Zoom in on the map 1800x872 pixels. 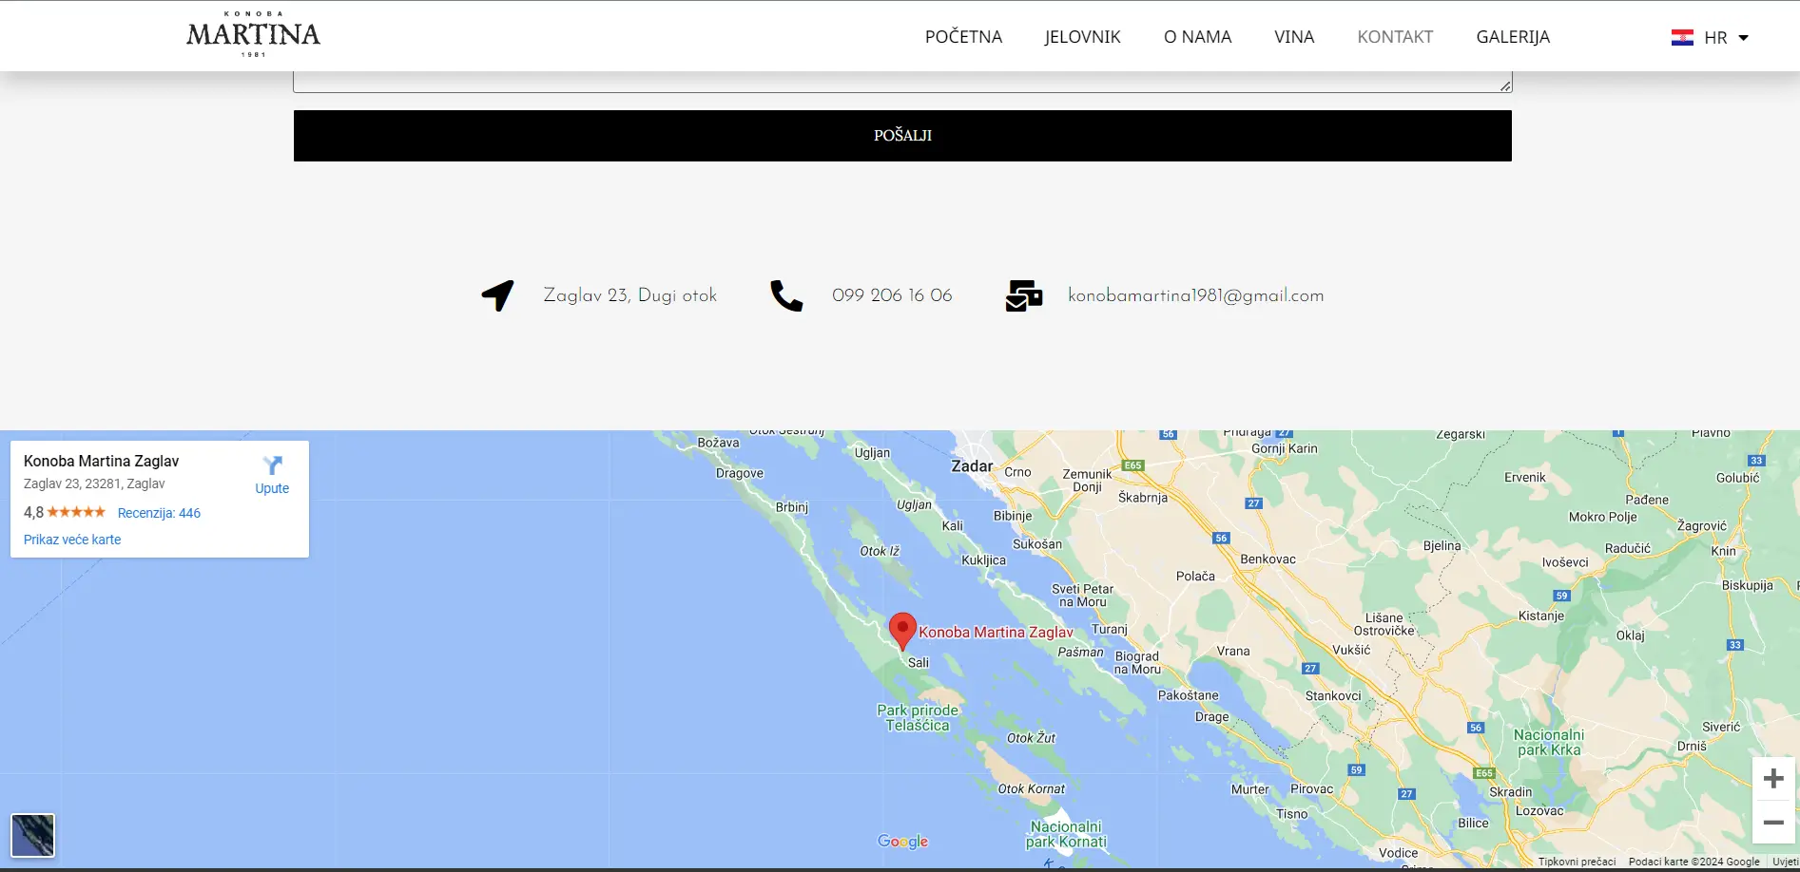(x=1772, y=780)
